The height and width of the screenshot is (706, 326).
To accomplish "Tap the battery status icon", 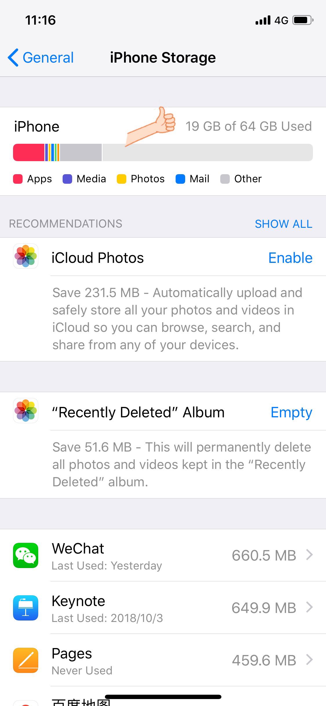I will (x=303, y=20).
